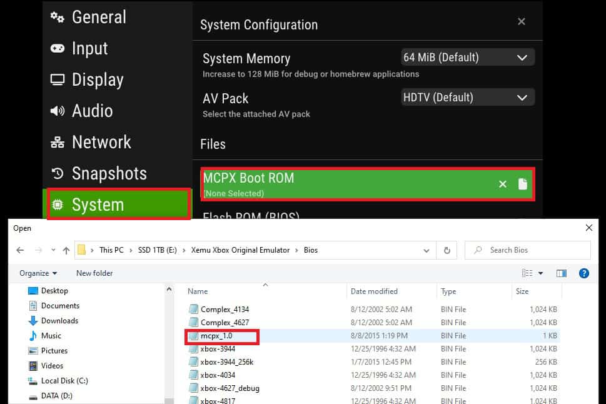Open the AV Pack dropdown
This screenshot has height=404, width=606.
[468, 98]
